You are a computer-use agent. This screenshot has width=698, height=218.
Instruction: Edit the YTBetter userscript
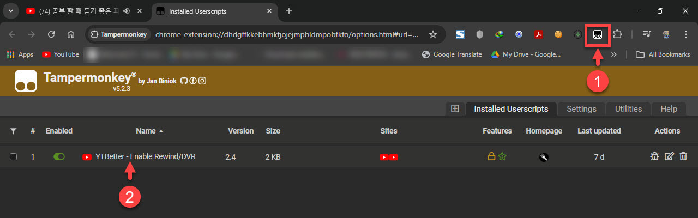click(670, 156)
